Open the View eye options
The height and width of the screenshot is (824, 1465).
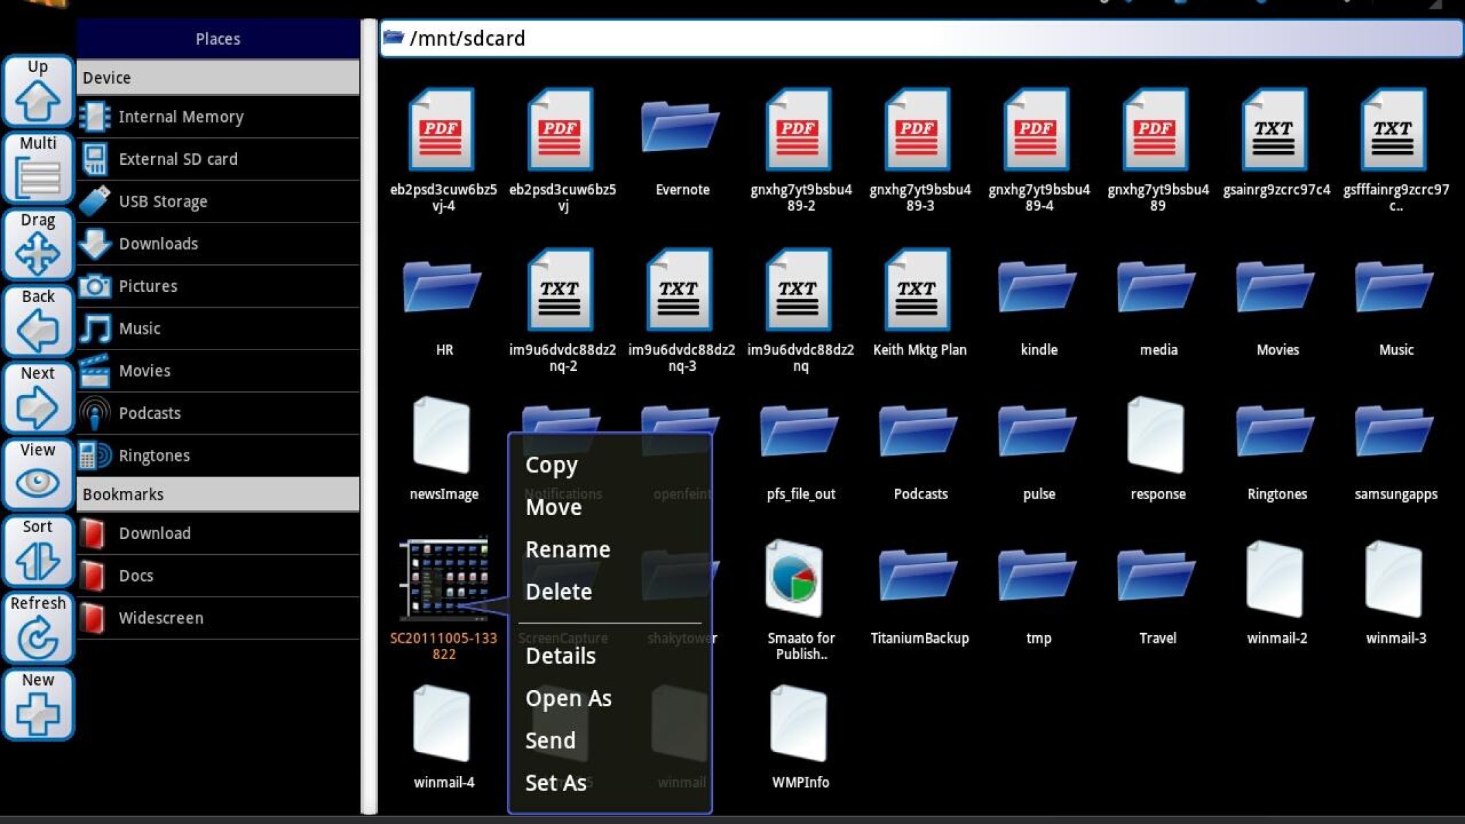(38, 474)
